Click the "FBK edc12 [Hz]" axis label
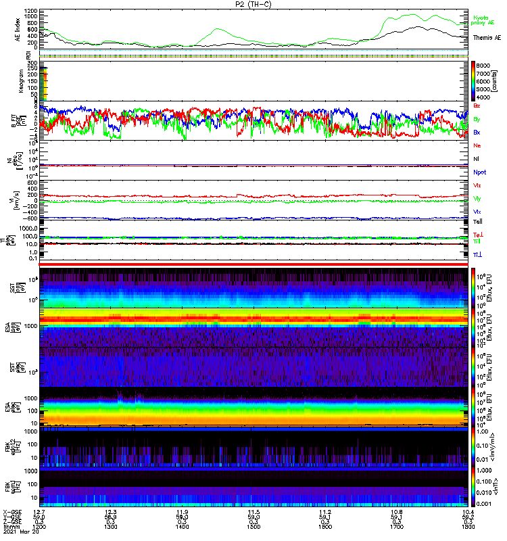The image size is (507, 541). [14, 448]
